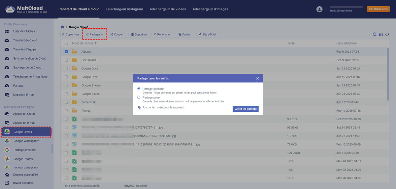Viewport: 396px width, 189px height.
Task: Click Copier vers toolbar button
Action: (71, 34)
